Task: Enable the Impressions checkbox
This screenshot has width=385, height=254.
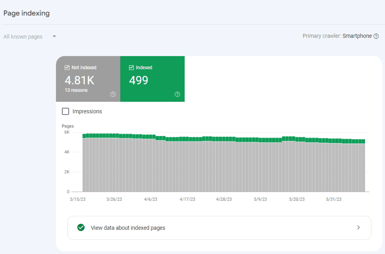Action: [x=65, y=111]
